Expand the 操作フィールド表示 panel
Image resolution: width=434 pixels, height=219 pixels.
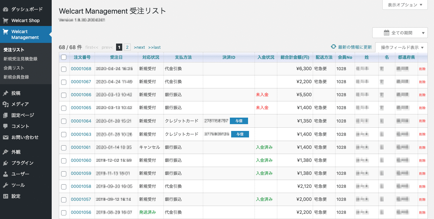tap(401, 47)
